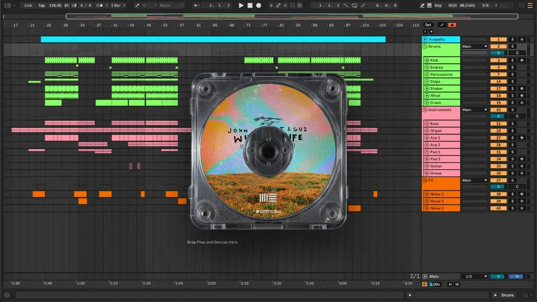Viewport: 537px width, 302px height.
Task: Activate Draw Mode pencil icon
Action: [422, 5]
